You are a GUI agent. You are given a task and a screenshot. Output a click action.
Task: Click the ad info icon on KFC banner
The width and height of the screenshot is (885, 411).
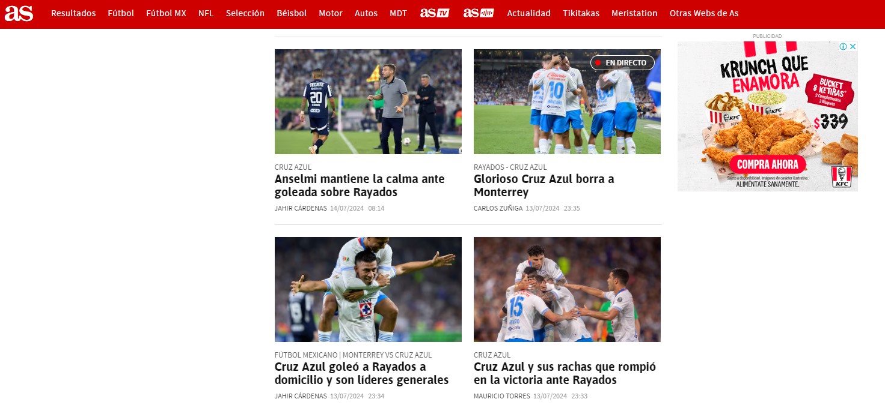(x=844, y=47)
